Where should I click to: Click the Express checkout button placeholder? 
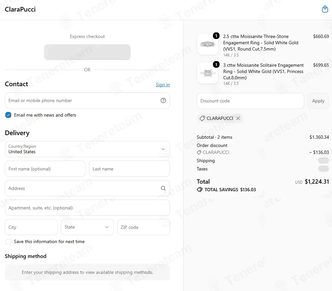pos(87,52)
